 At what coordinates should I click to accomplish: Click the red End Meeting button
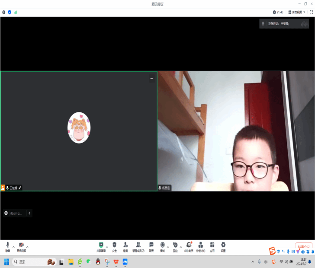click(304, 246)
